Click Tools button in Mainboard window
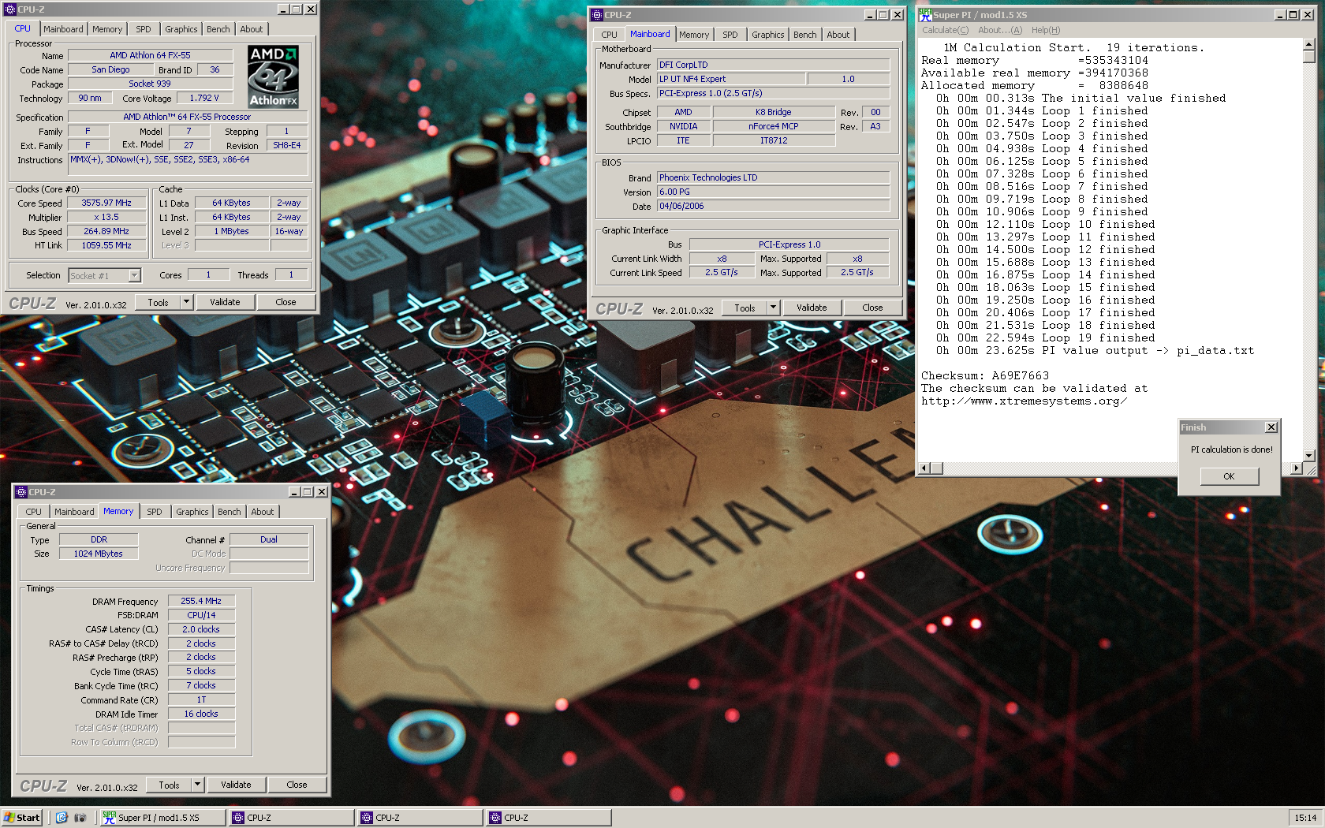 click(x=745, y=308)
